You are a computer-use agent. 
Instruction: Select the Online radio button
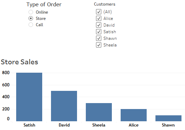[x=31, y=12]
